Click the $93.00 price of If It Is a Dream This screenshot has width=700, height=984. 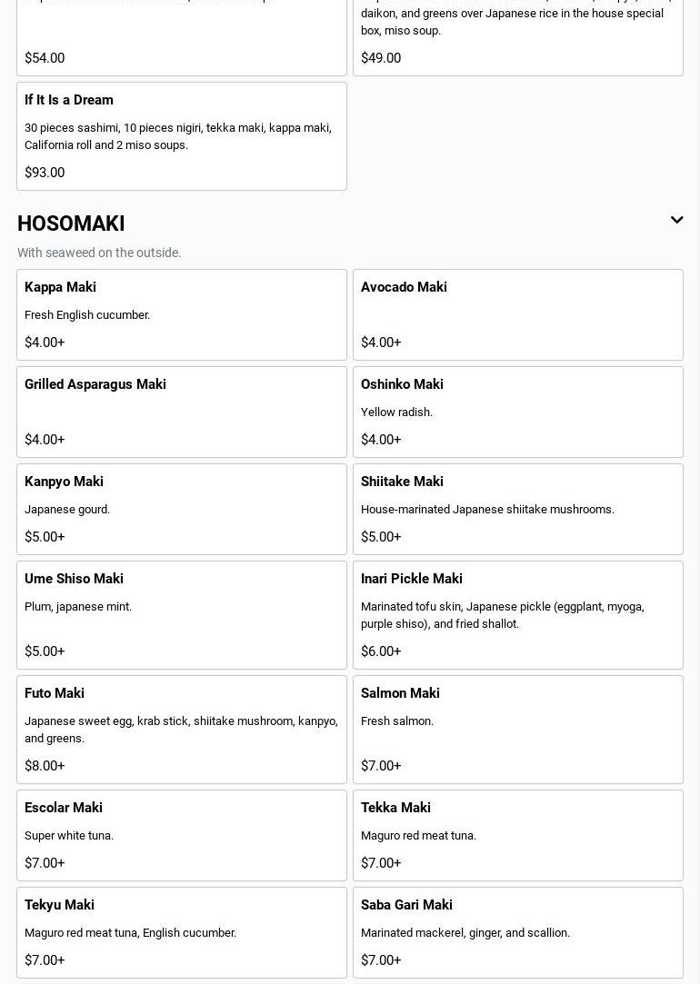coord(45,173)
